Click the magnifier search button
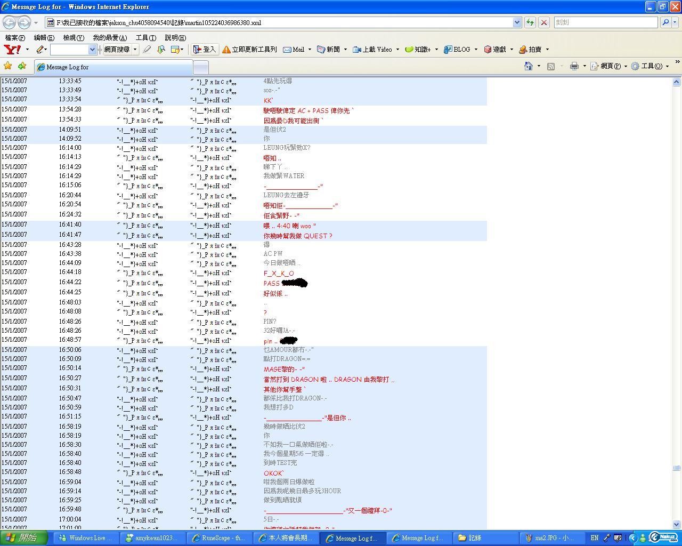Image resolution: width=682 pixels, height=546 pixels. pos(665,22)
